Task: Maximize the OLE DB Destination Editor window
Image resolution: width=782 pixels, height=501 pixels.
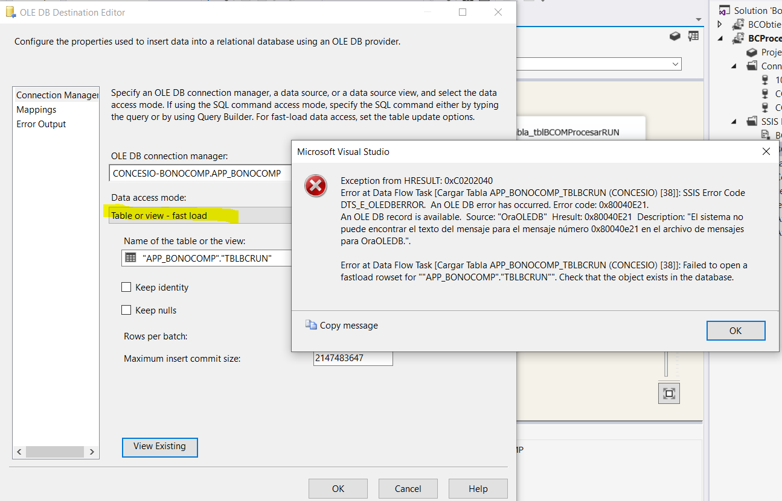Action: coord(463,12)
